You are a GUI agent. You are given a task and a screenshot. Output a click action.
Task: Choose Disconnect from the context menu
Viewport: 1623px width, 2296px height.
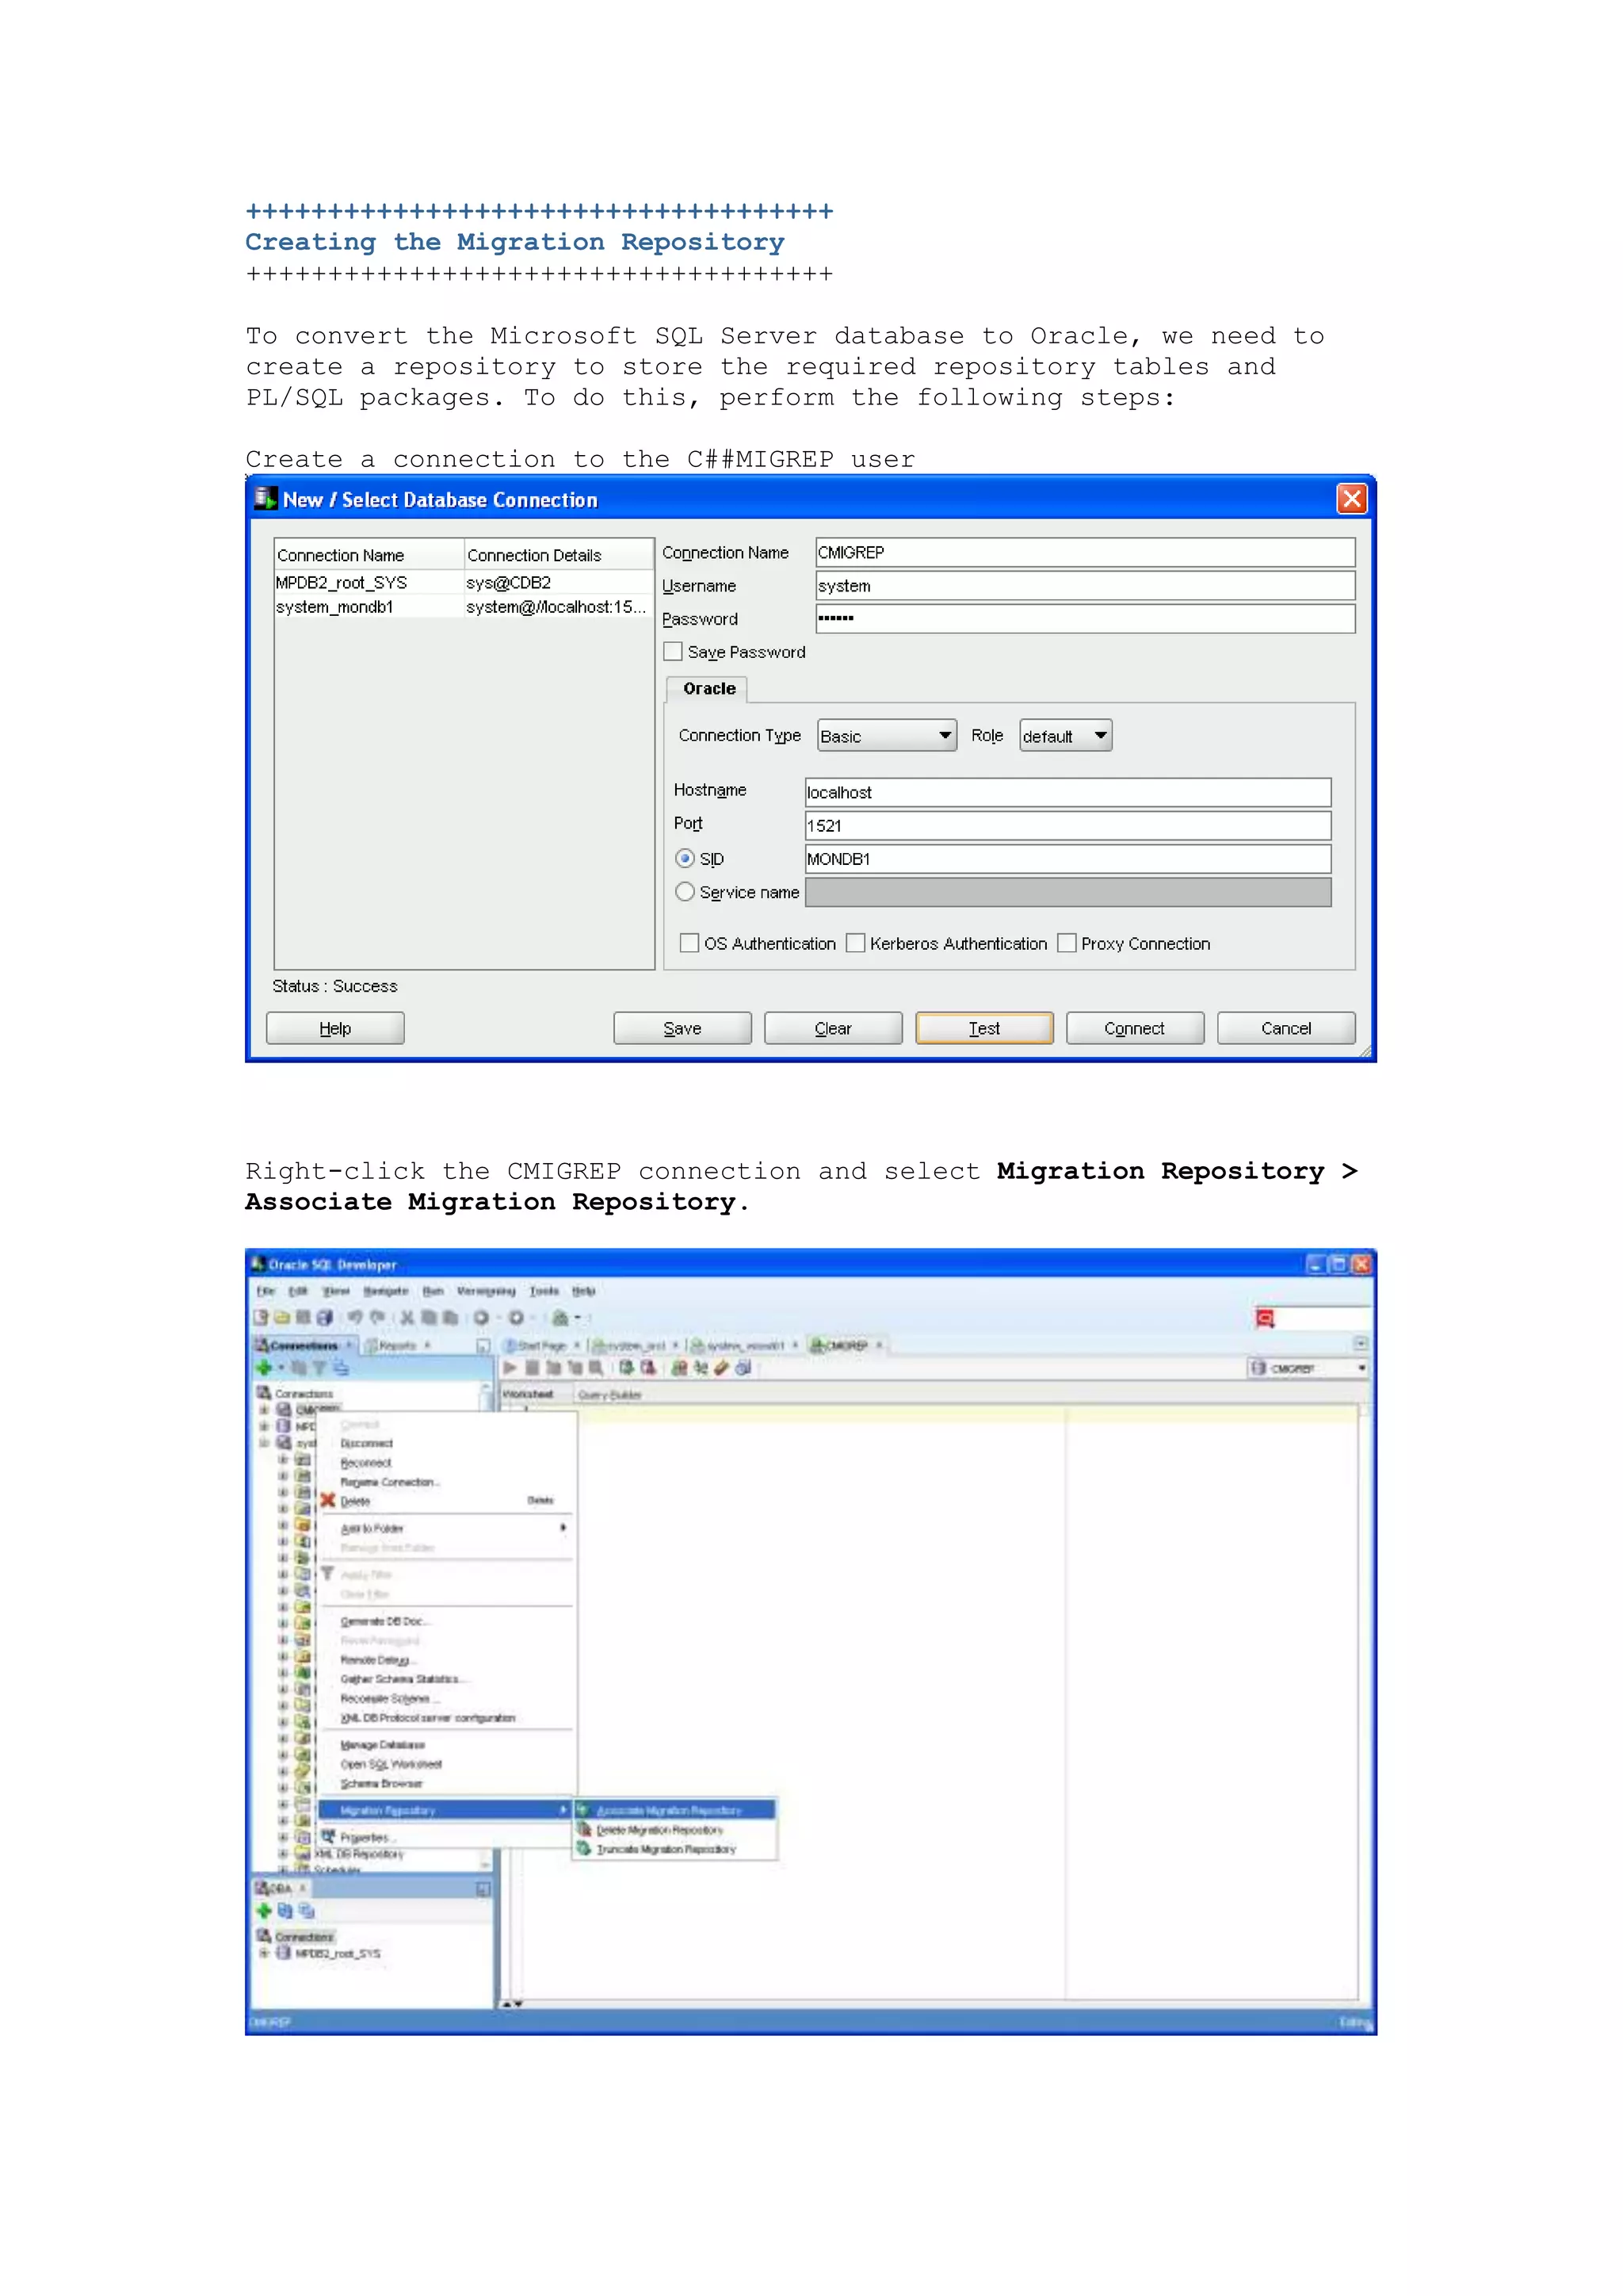pyautogui.click(x=367, y=1443)
